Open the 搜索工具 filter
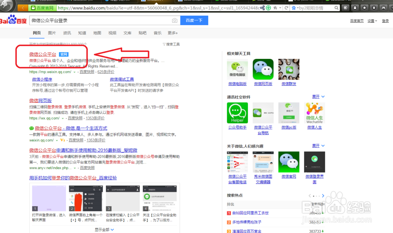 point(171,44)
